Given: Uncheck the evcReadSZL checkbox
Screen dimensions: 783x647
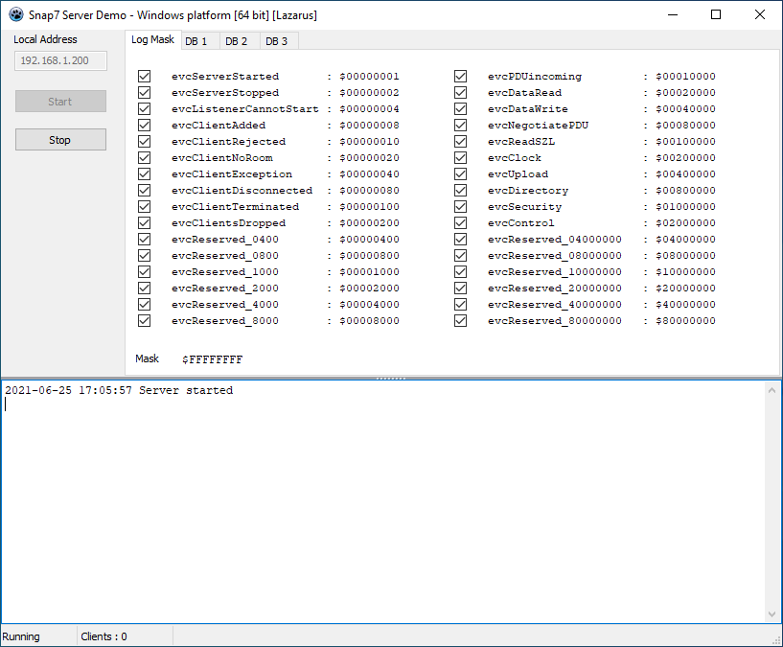Looking at the screenshot, I should pyautogui.click(x=460, y=142).
